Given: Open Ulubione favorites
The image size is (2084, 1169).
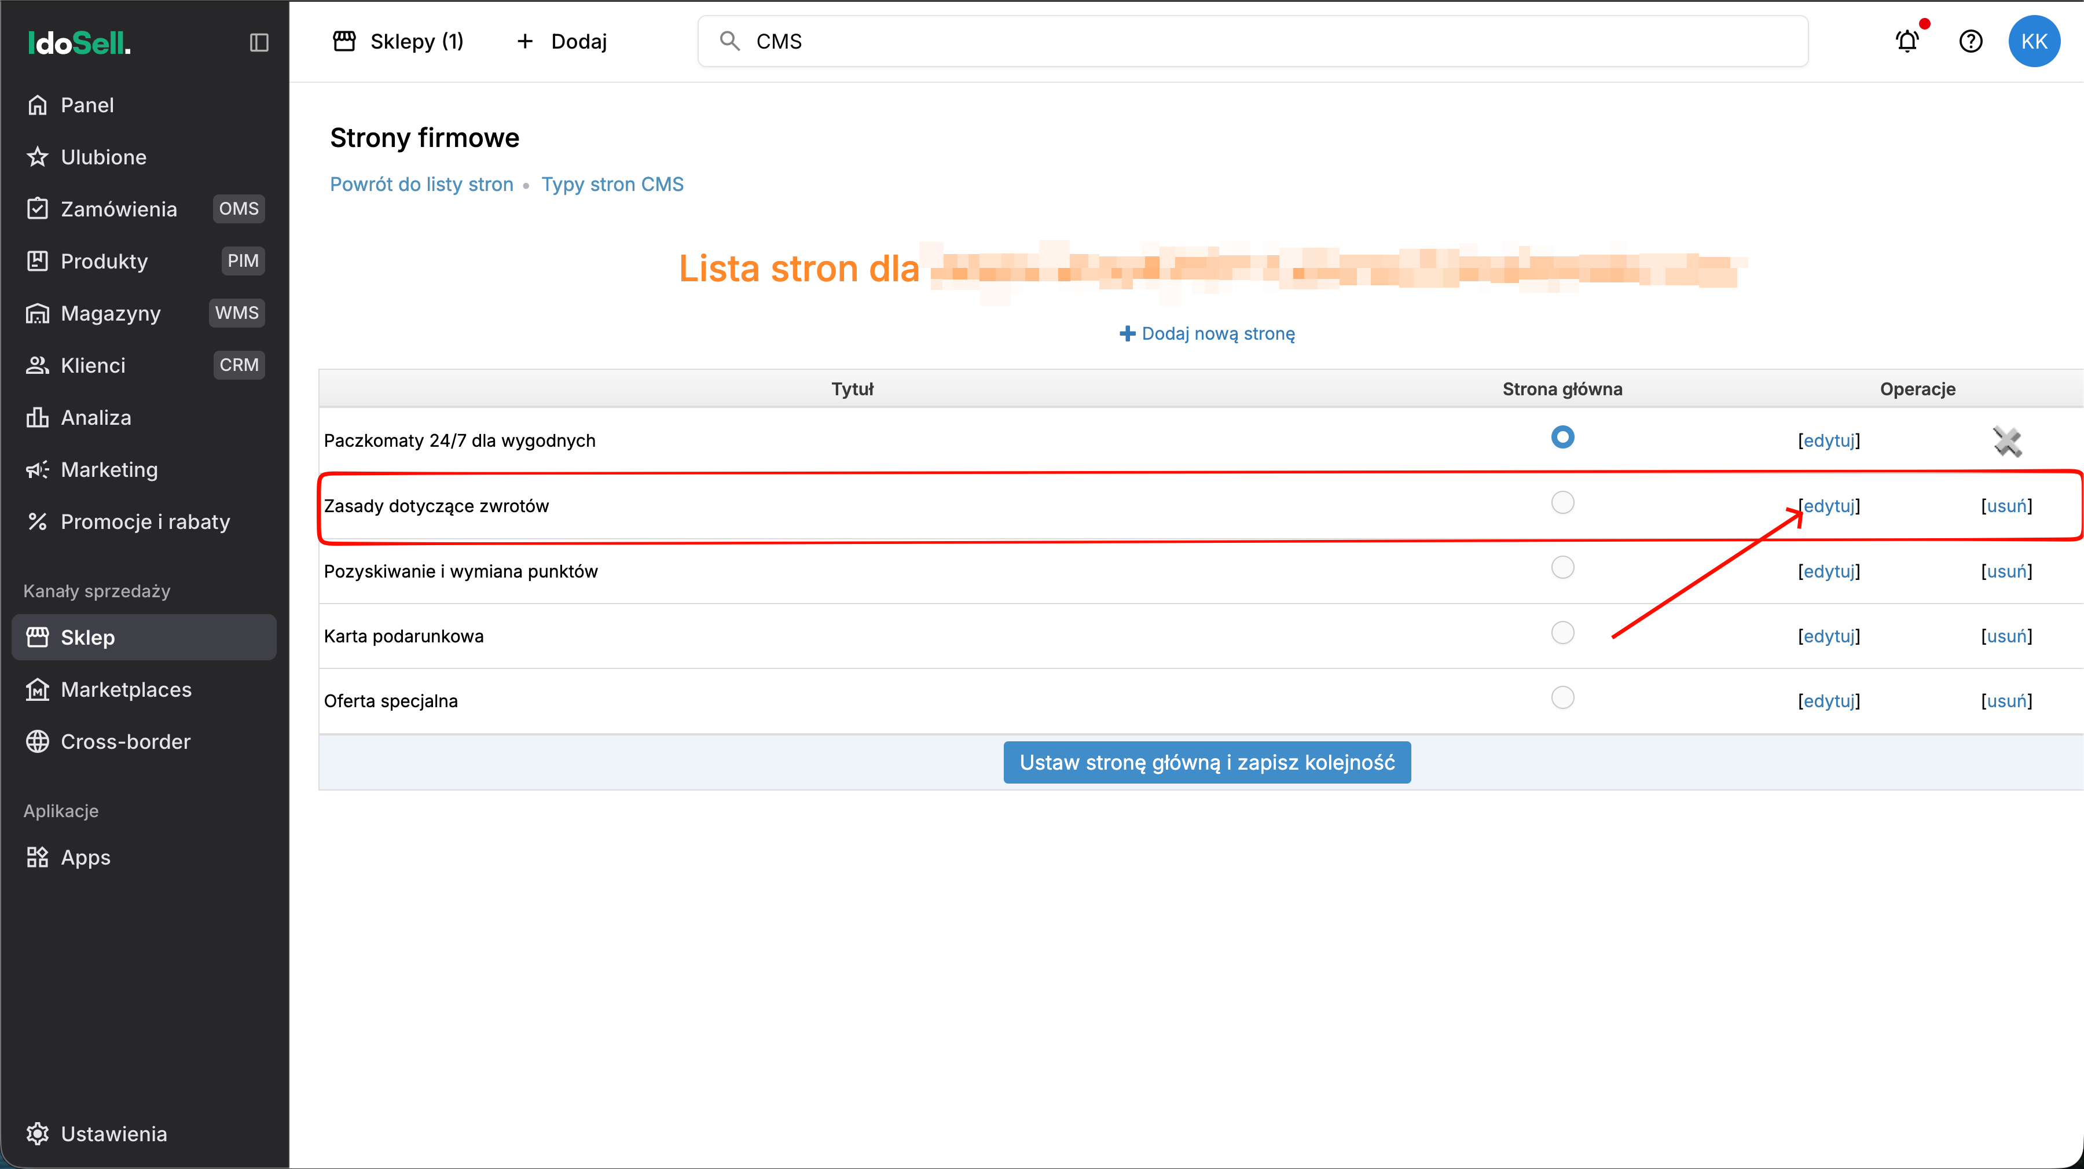Looking at the screenshot, I should [144, 157].
